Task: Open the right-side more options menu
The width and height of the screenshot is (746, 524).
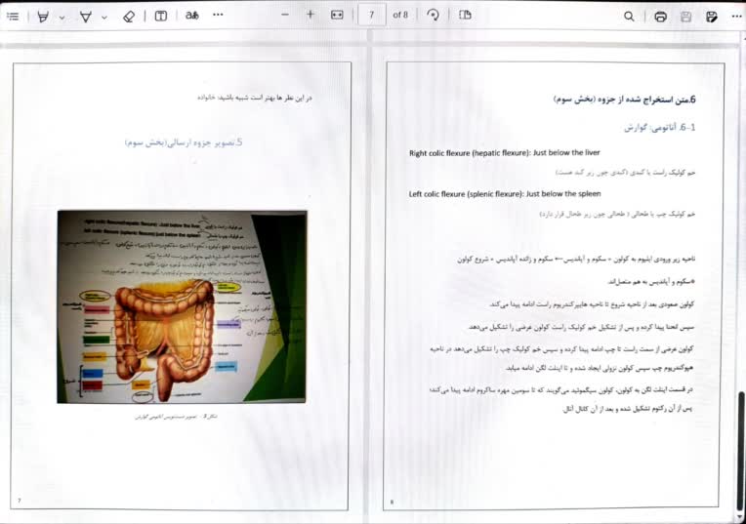Action: 736,17
